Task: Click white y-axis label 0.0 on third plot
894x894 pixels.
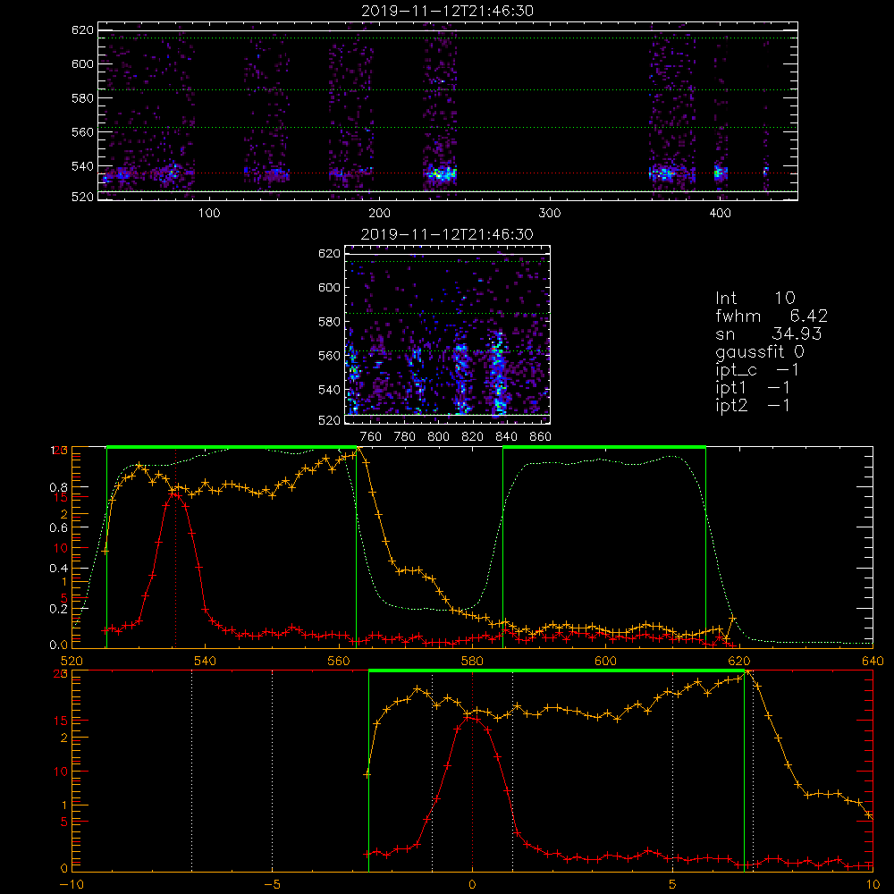Action: coord(58,645)
